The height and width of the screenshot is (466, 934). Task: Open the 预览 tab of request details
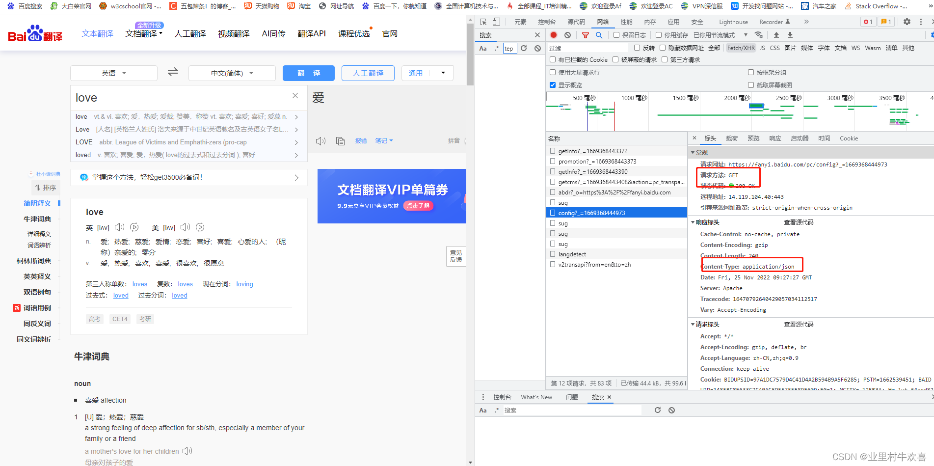pyautogui.click(x=753, y=138)
